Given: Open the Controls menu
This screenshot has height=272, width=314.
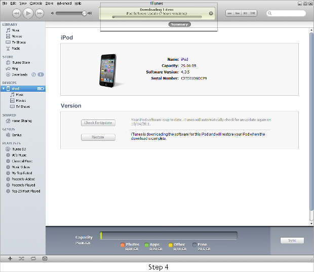Looking at the screenshot, I should [35, 4].
